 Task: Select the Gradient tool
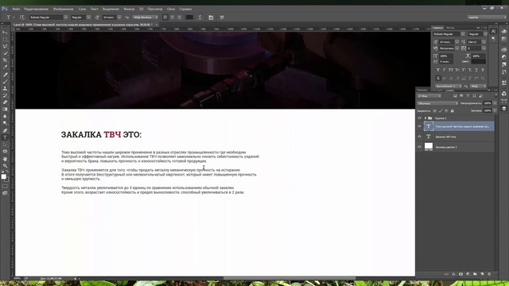(x=5, y=110)
